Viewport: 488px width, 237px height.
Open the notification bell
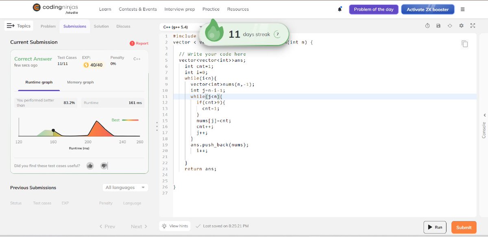(x=340, y=9)
